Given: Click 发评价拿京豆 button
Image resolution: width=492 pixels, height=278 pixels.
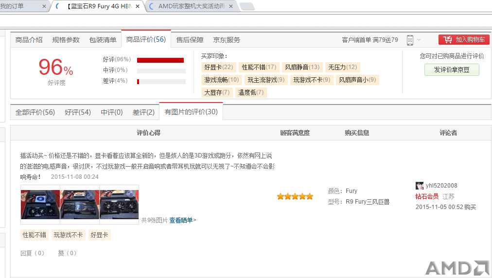Looking at the screenshot, I should 452,69.
